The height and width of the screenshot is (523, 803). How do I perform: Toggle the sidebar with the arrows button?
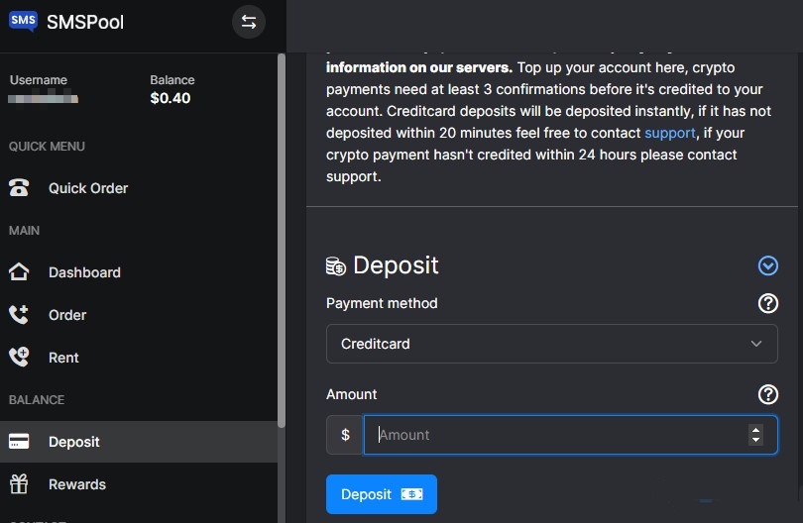[248, 22]
